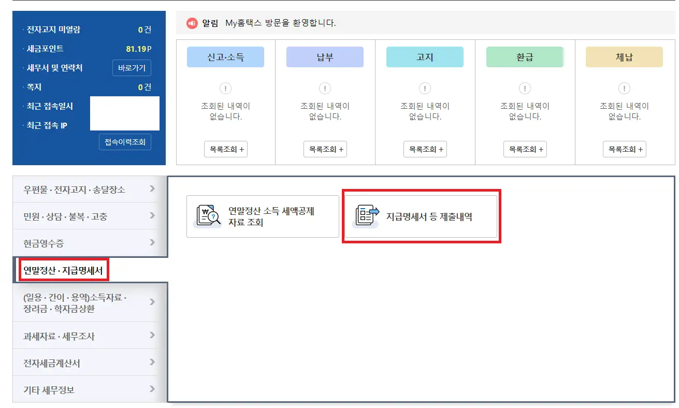Click 목록조회 under the 환급 card

click(x=525, y=149)
